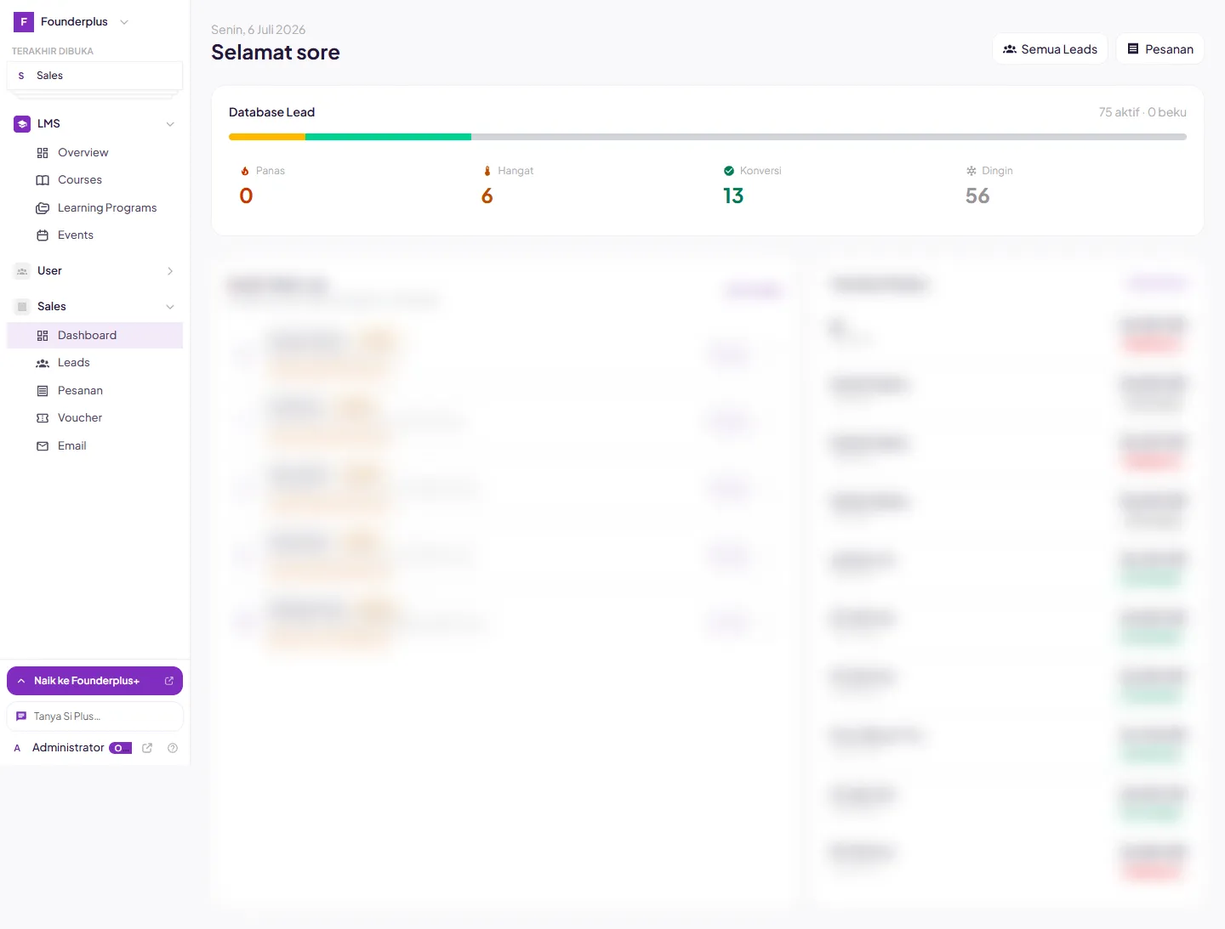1225x929 pixels.
Task: Click external-link icon in Naik ke Founderplus+ button
Action: [169, 681]
